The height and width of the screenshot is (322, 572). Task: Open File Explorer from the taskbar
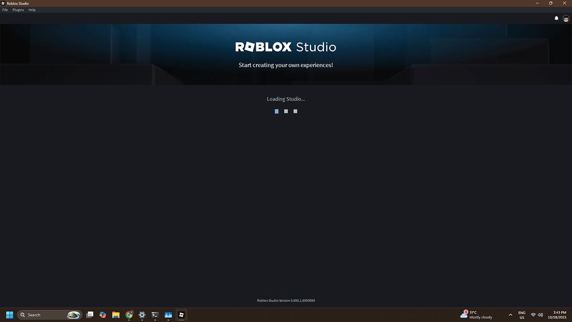(x=116, y=315)
